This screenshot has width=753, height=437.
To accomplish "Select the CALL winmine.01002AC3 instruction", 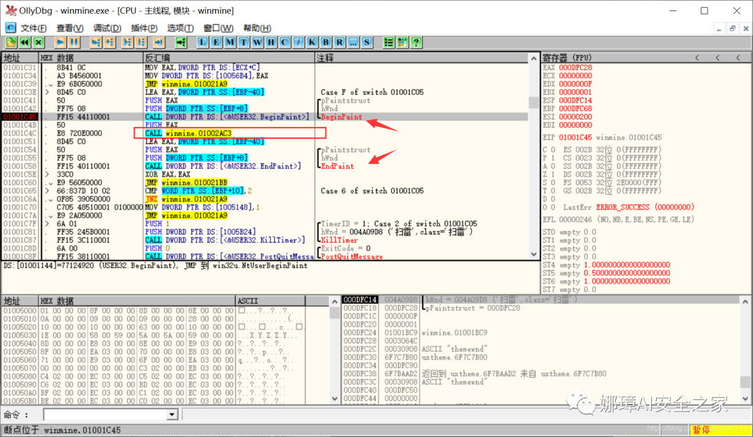I will click(188, 133).
